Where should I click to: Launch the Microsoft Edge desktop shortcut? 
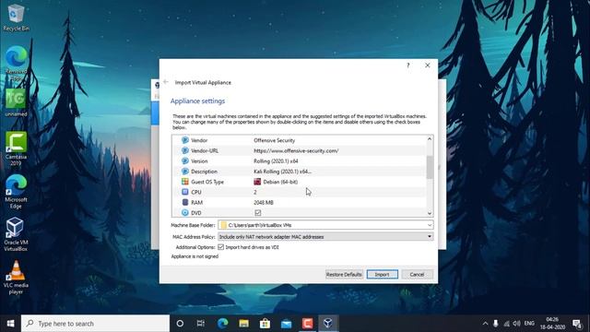point(16,191)
